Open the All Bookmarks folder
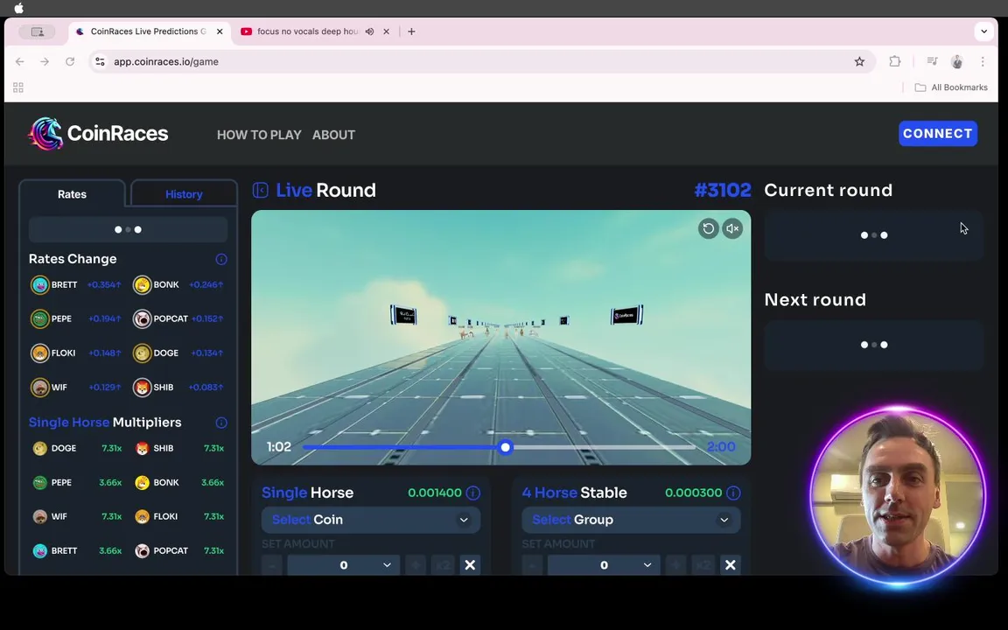The image size is (1008, 630). 951,87
